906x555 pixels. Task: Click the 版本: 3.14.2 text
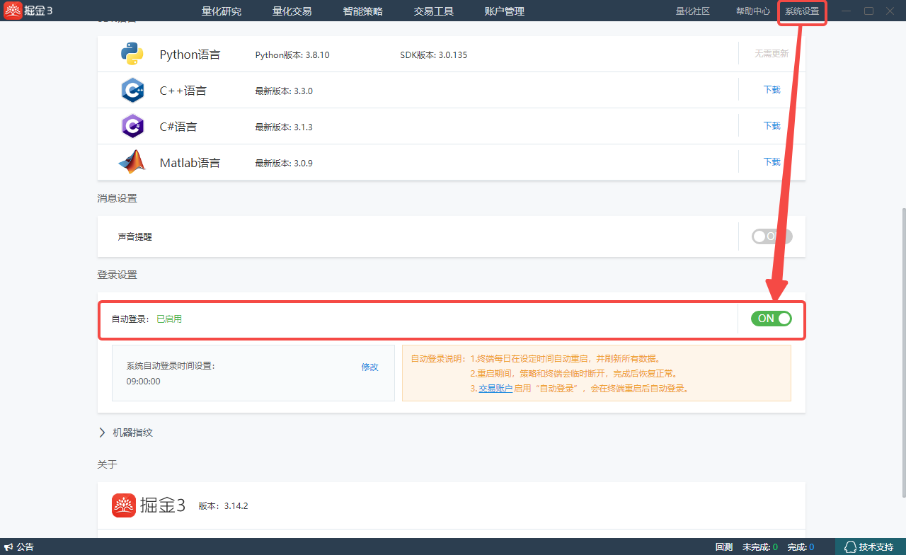(223, 506)
